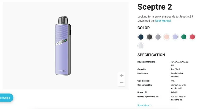
Task: Click the Device dimensions spec label
Action: 146,62
